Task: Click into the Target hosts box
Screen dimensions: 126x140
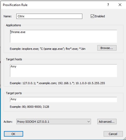Action: (63, 71)
